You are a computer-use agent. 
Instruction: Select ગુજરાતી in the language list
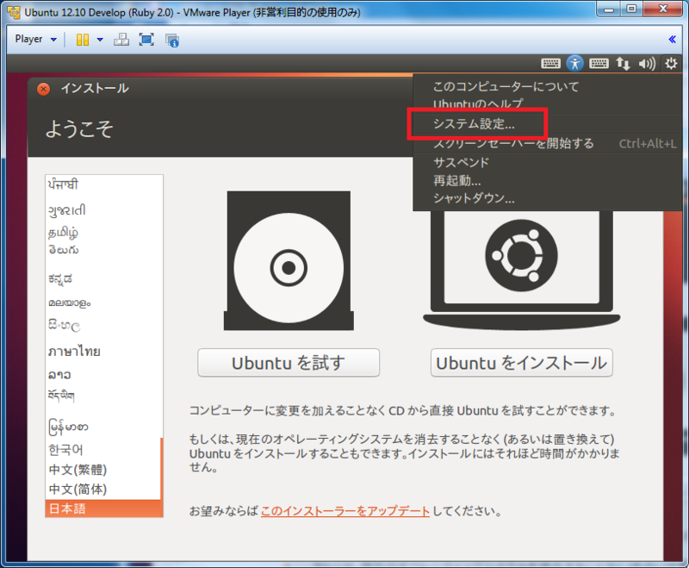[102, 210]
